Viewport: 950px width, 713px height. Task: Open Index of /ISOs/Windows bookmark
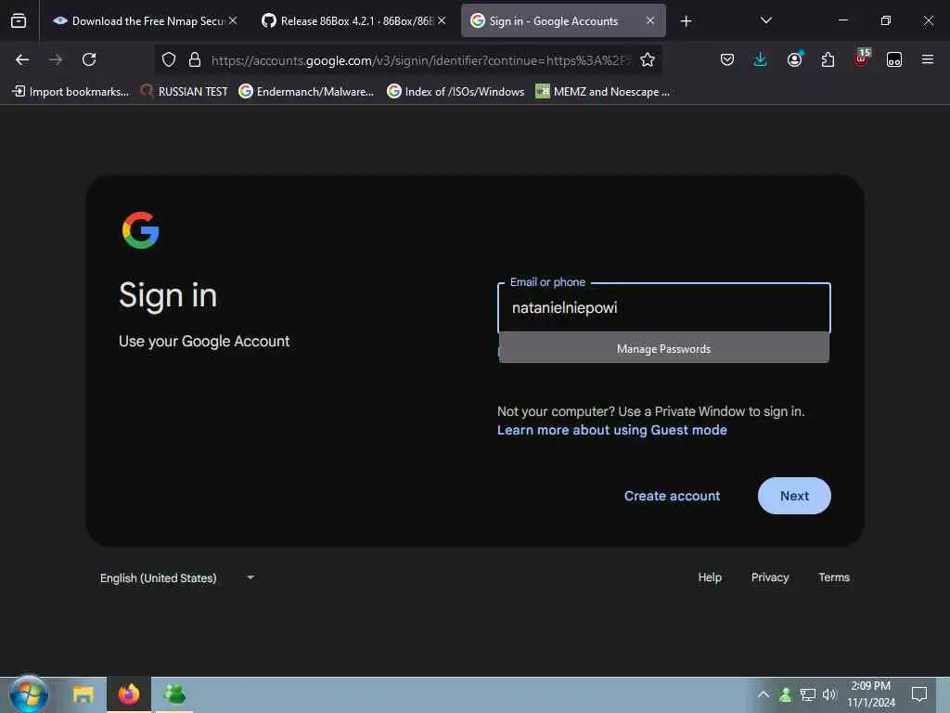tap(456, 92)
